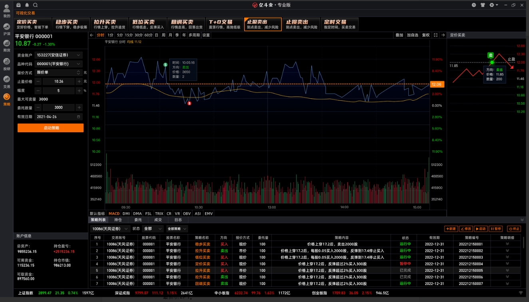Open the 交易 trading sidebar icon
The width and height of the screenshot is (529, 302).
[6, 81]
